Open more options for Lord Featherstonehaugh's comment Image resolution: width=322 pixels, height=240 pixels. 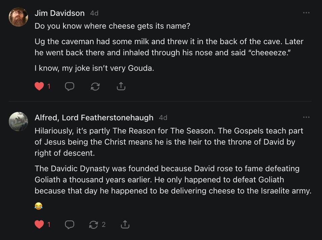tap(306, 117)
